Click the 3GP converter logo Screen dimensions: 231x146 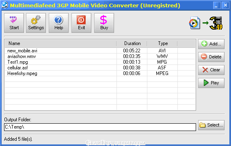point(206,23)
